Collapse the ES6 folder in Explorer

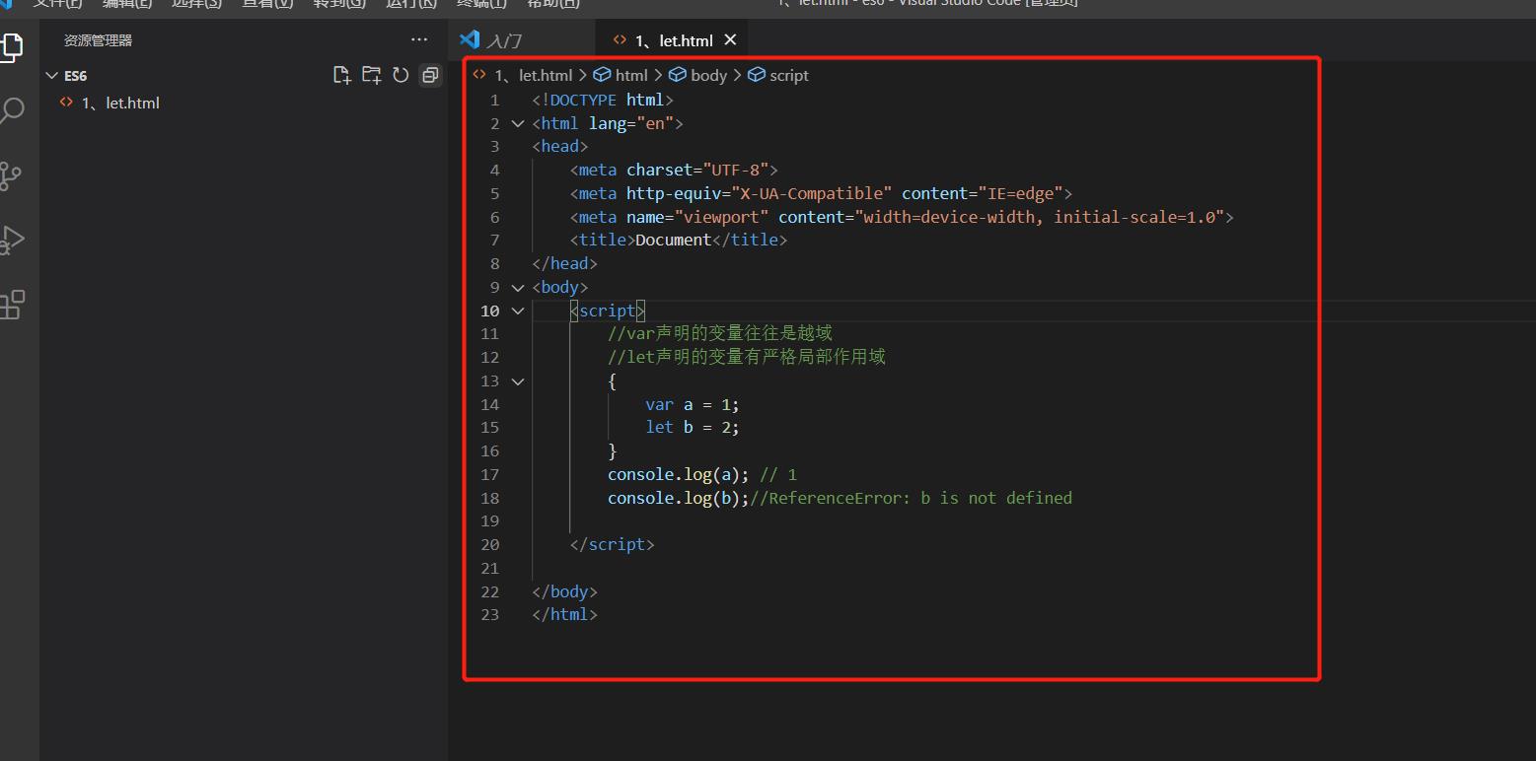(x=52, y=75)
